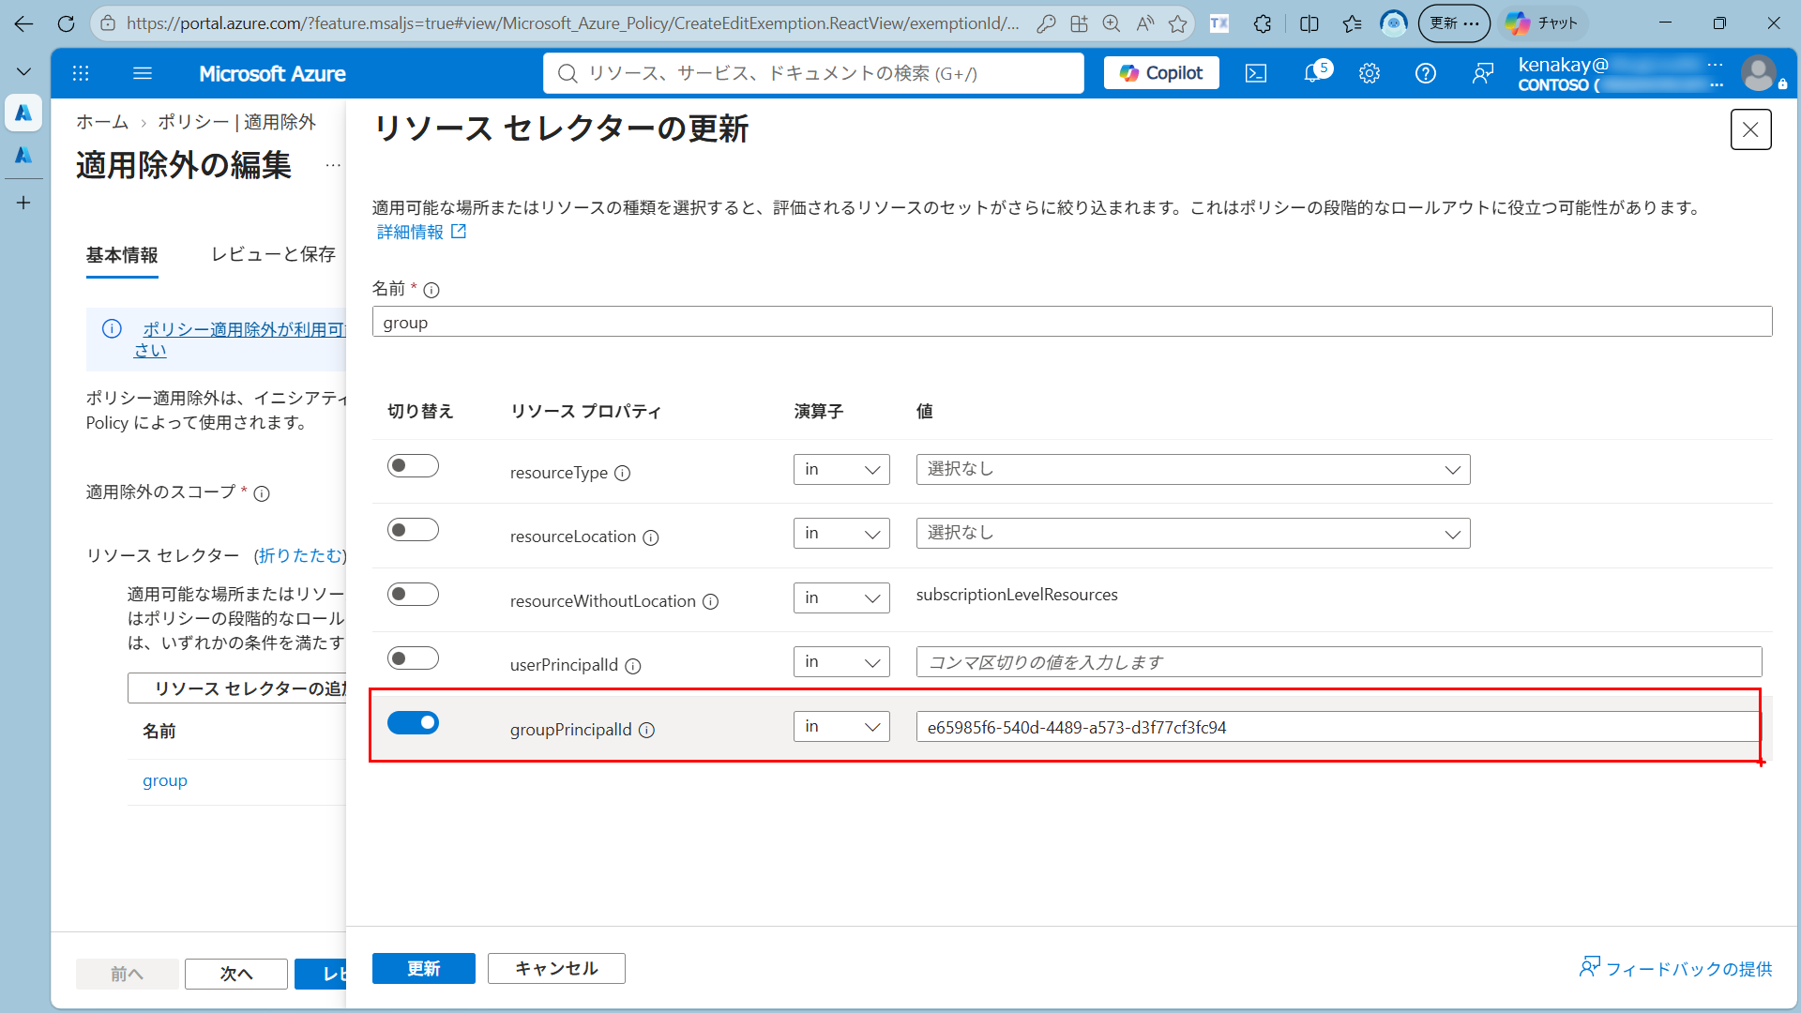Open the resourceLocation value dropdown 選択なし
Screen dimensions: 1801x1013
coord(1193,534)
